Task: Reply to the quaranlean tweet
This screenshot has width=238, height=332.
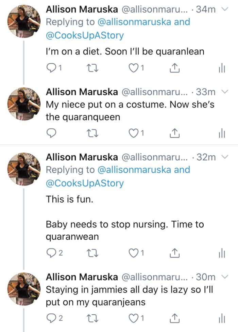Action: point(51,68)
